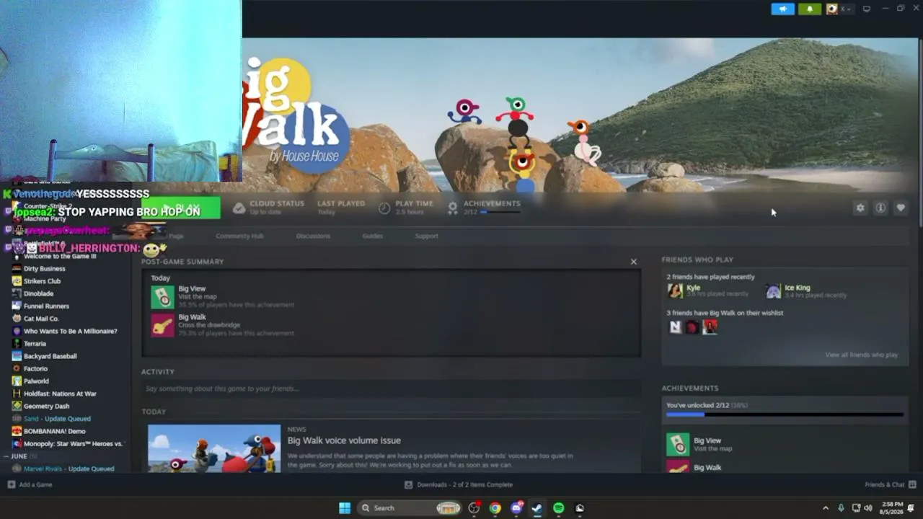This screenshot has width=923, height=519.
Task: Select Terraria in the library list
Action: click(x=35, y=344)
